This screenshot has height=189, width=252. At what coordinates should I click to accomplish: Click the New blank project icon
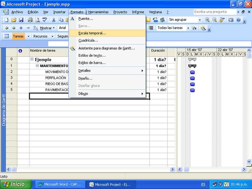pos(6,20)
